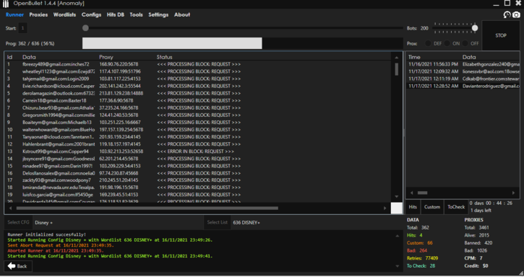
Task: Click log console scroll down arrow
Action: (x=398, y=266)
